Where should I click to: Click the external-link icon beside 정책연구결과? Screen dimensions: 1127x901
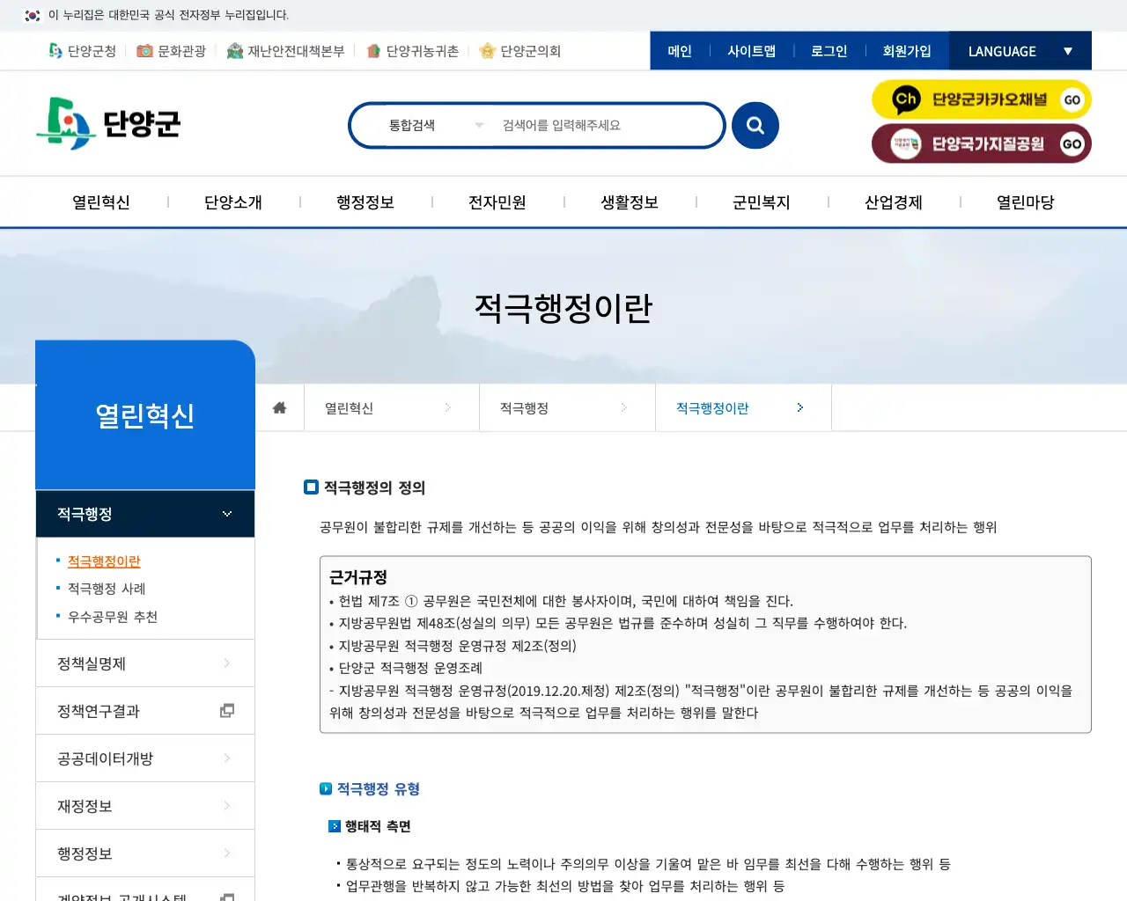[227, 710]
